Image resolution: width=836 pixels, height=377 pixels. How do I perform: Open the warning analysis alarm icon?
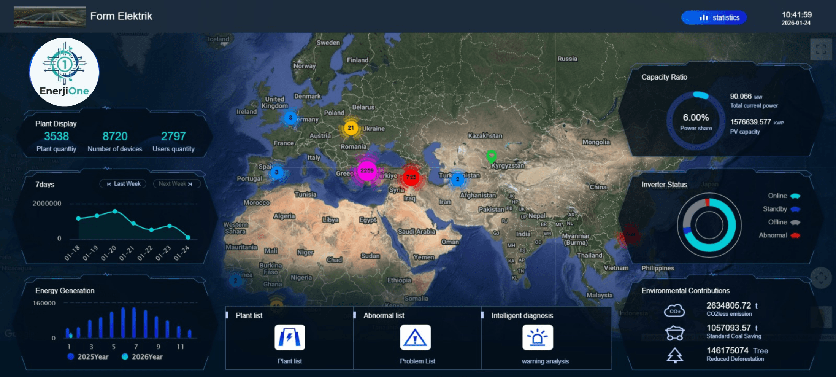coord(538,337)
